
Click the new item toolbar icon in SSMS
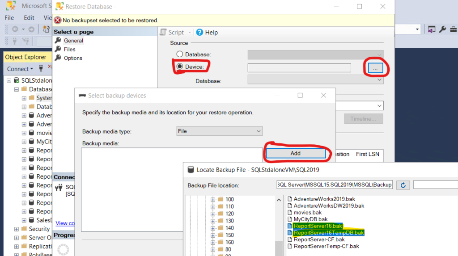pyautogui.click(x=46, y=29)
